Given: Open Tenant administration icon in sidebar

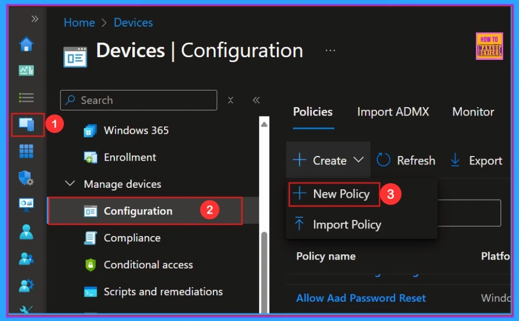Looking at the screenshot, I should click(x=26, y=285).
